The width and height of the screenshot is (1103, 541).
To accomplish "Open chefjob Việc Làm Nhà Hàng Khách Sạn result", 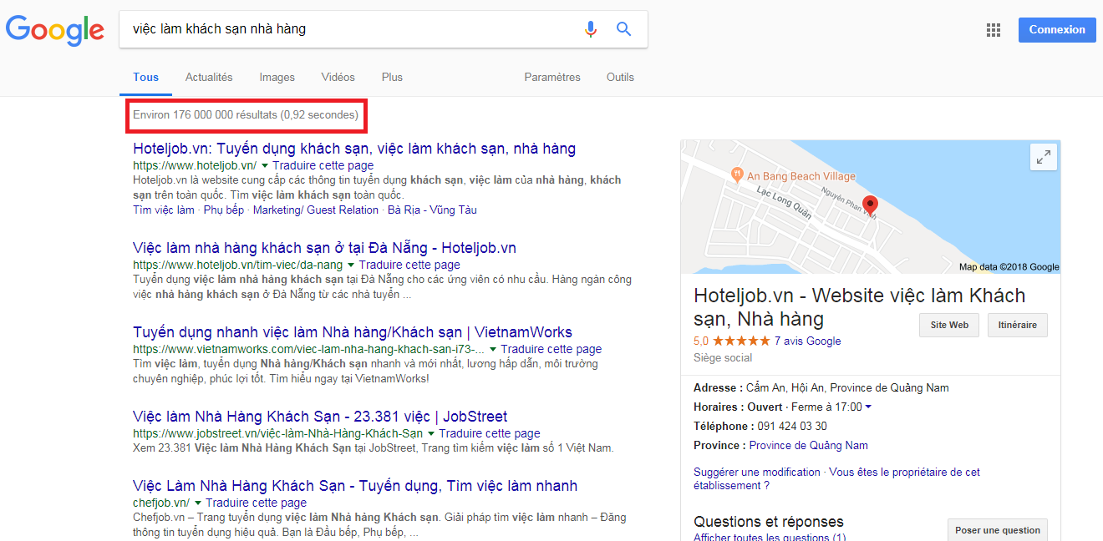I will (x=355, y=486).
